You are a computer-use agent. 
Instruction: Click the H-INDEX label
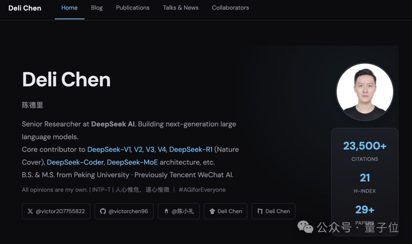365,191
